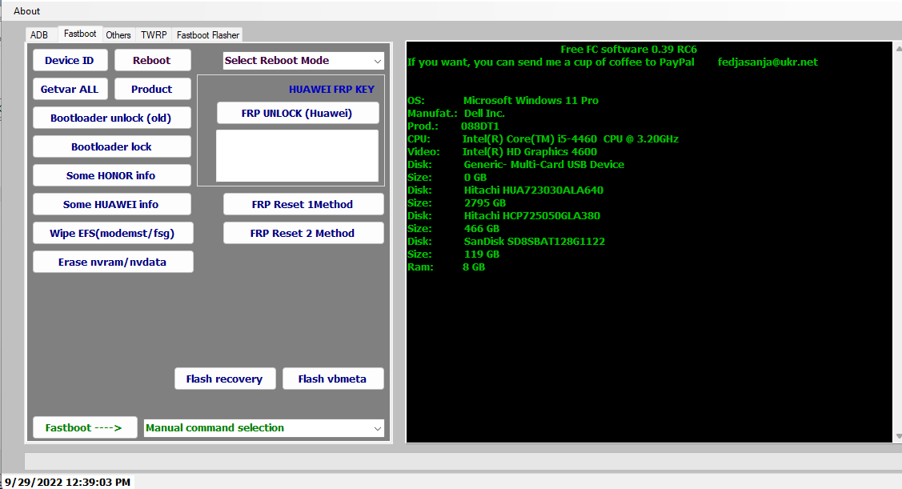Click the Product button
Image resolution: width=902 pixels, height=489 pixels.
click(x=153, y=89)
